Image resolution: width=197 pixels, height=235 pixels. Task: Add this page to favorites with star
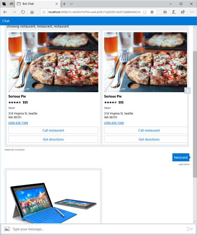[x=152, y=12]
